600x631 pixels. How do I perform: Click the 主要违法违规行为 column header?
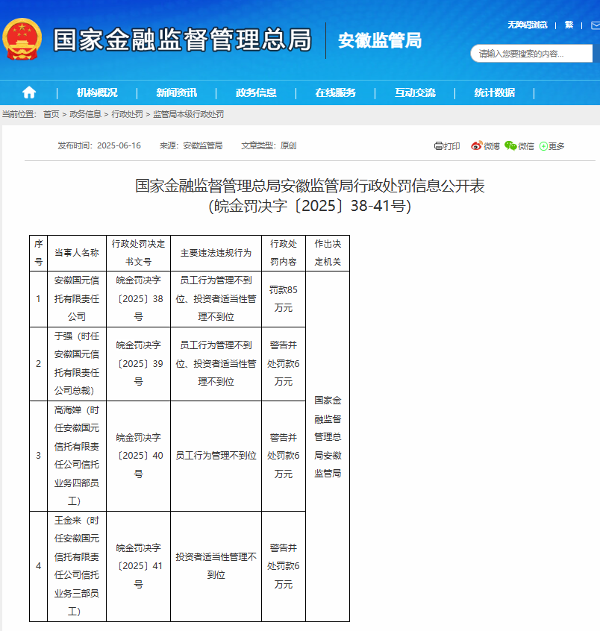[216, 253]
